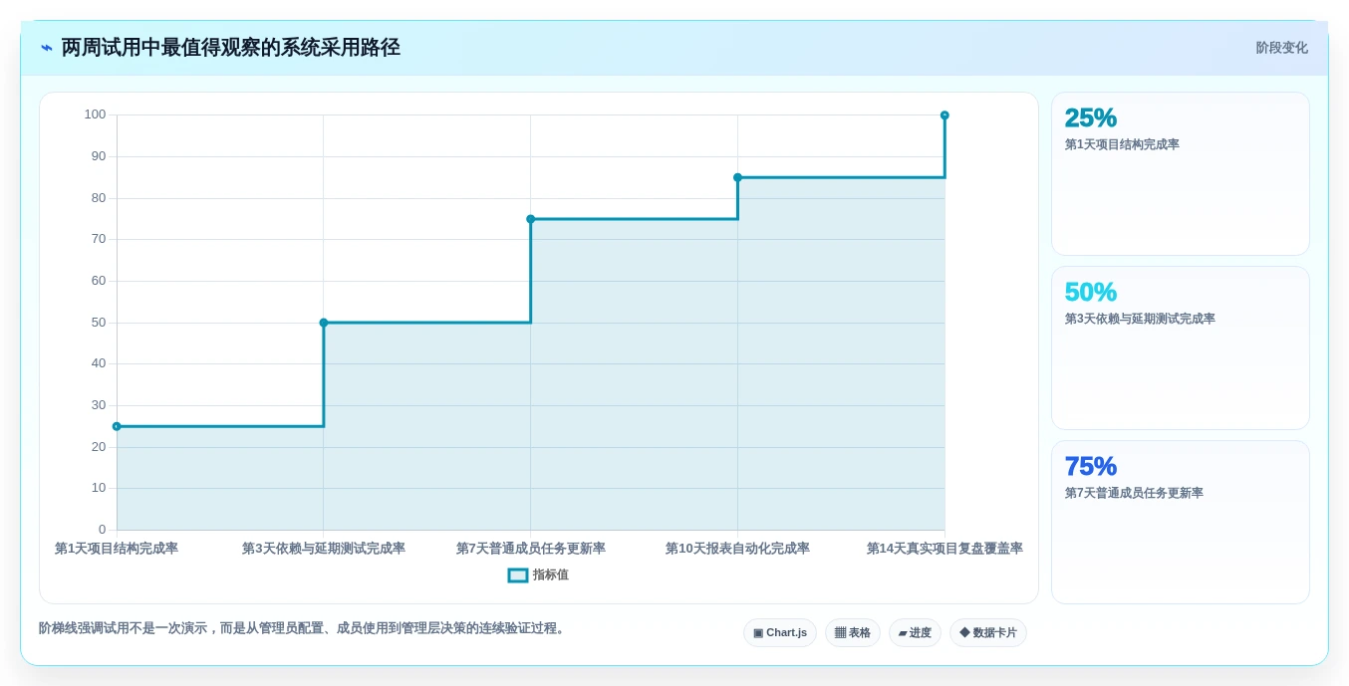Click the 指标值 legend label
Screen dimensions: 1349x686
coord(550,575)
